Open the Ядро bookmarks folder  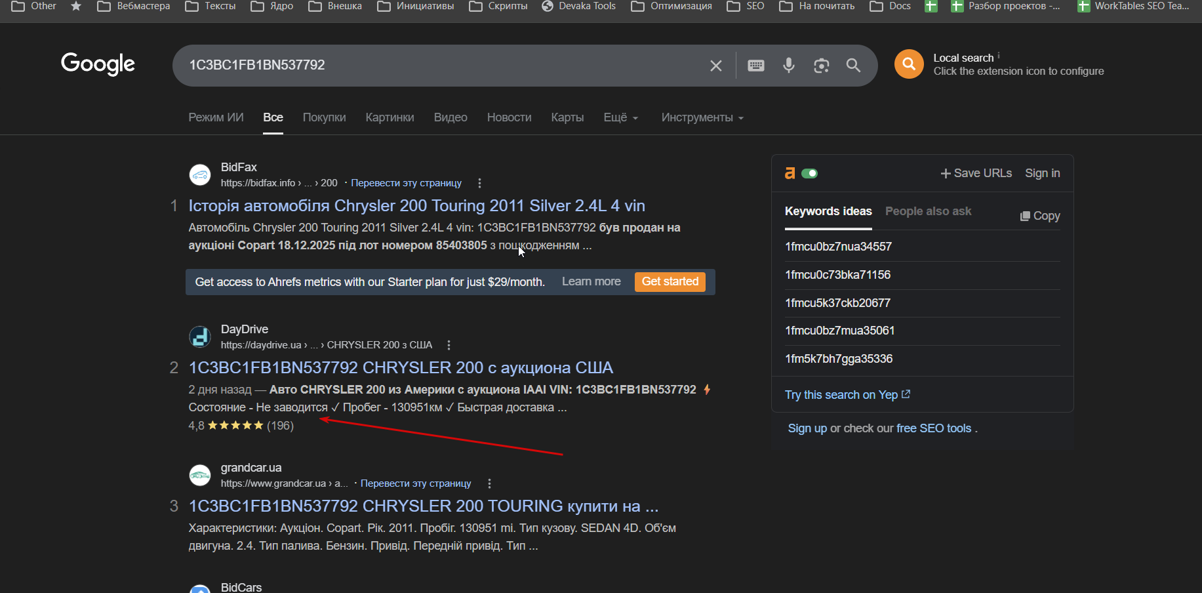(x=272, y=6)
